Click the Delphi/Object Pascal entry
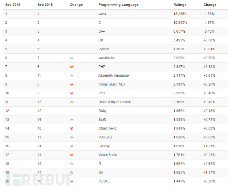This screenshot has width=228, height=188. click(115, 102)
